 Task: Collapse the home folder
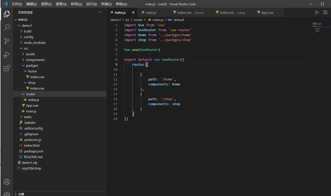tap(60, 71)
